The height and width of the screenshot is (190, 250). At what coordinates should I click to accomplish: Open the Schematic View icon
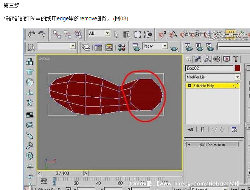pyautogui.click(x=109, y=47)
